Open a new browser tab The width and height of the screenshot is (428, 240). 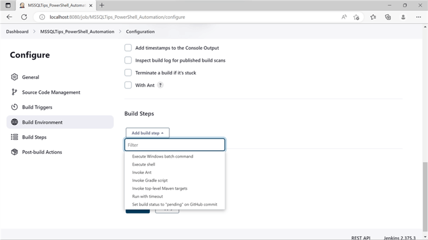click(x=102, y=5)
